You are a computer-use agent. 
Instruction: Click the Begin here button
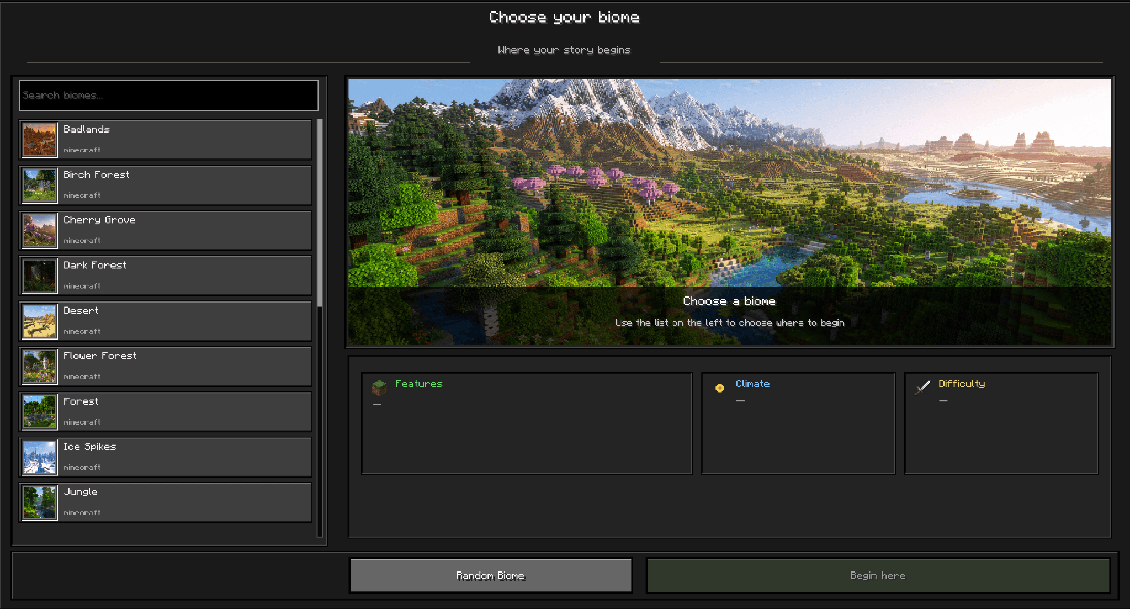[878, 575]
